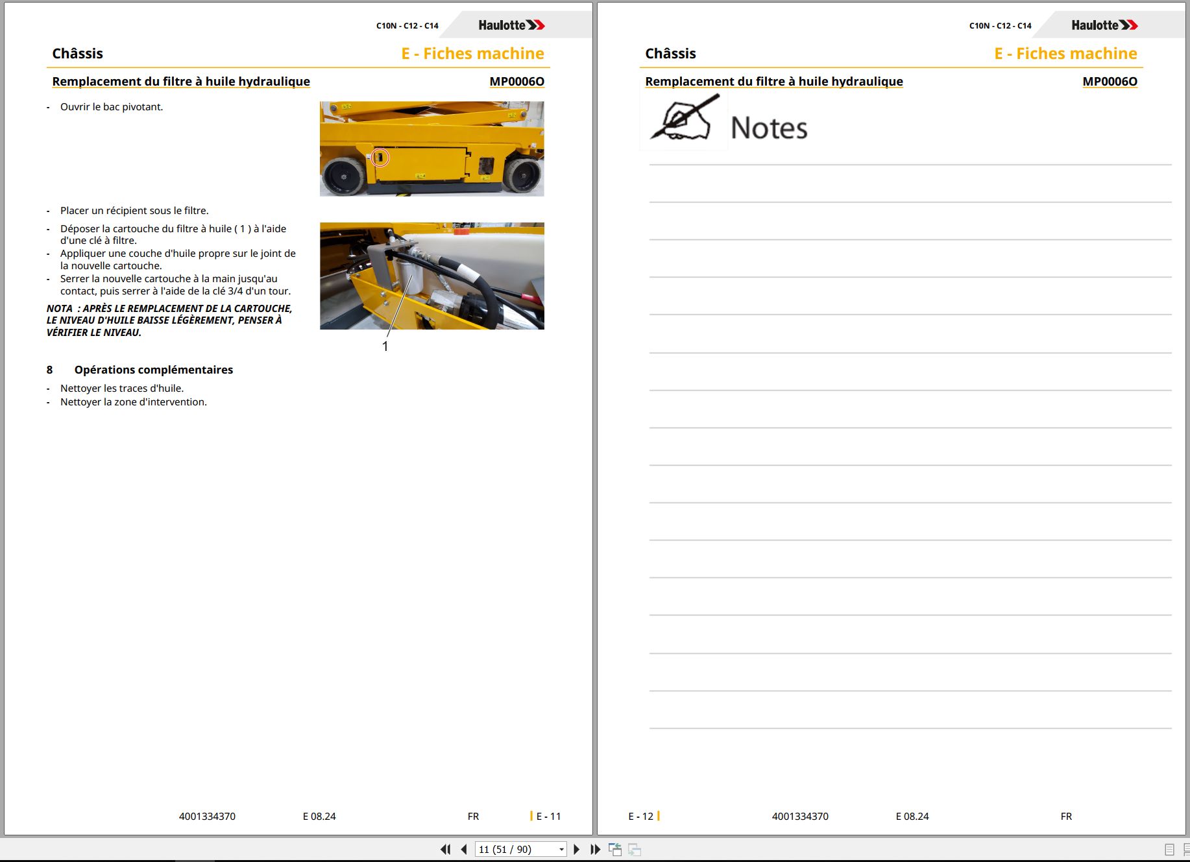Click the hydraulic oil filter photo

[432, 276]
